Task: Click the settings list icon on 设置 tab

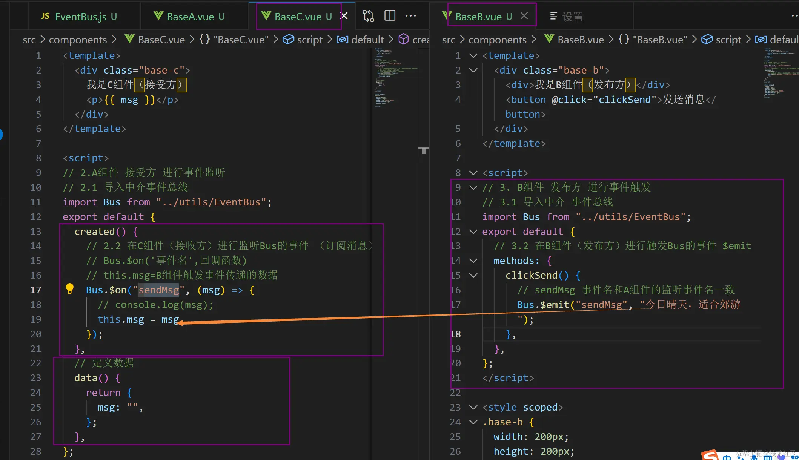Action: 553,16
